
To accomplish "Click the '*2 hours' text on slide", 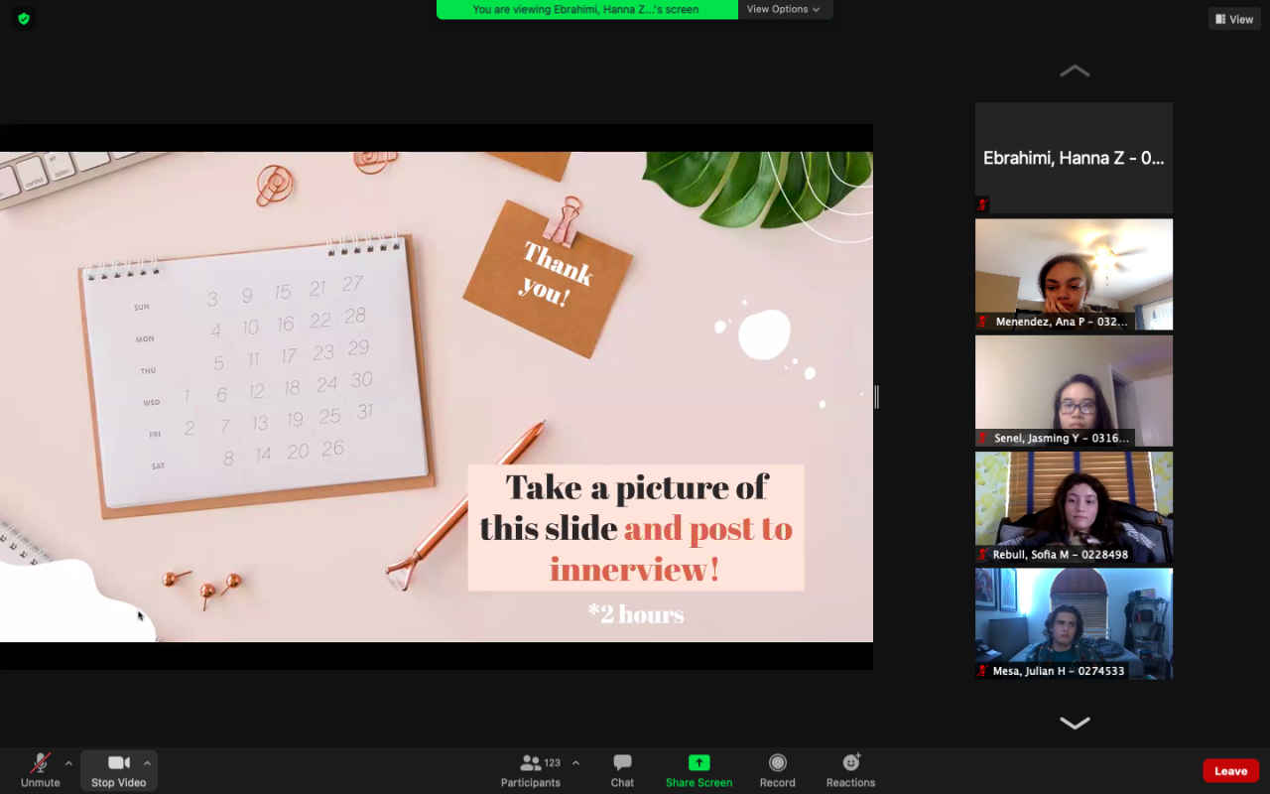I will click(636, 614).
